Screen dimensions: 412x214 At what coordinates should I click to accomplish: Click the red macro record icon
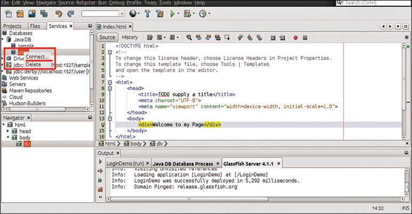[x=295, y=37]
